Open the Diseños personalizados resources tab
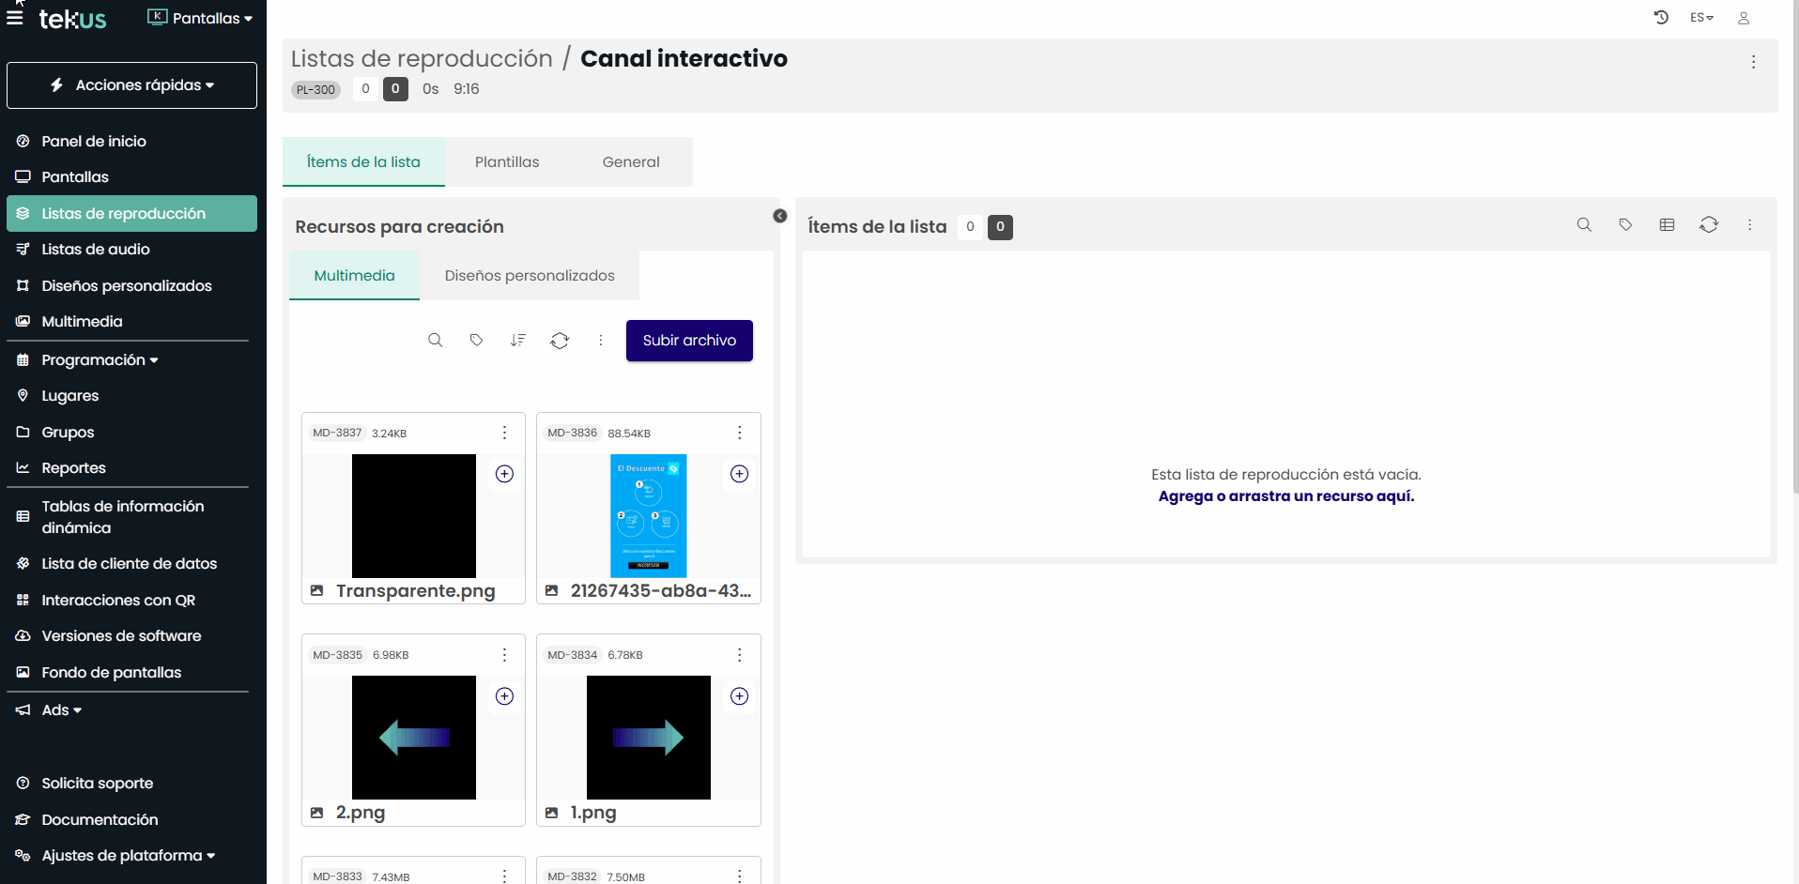The width and height of the screenshot is (1799, 884). pyautogui.click(x=530, y=276)
